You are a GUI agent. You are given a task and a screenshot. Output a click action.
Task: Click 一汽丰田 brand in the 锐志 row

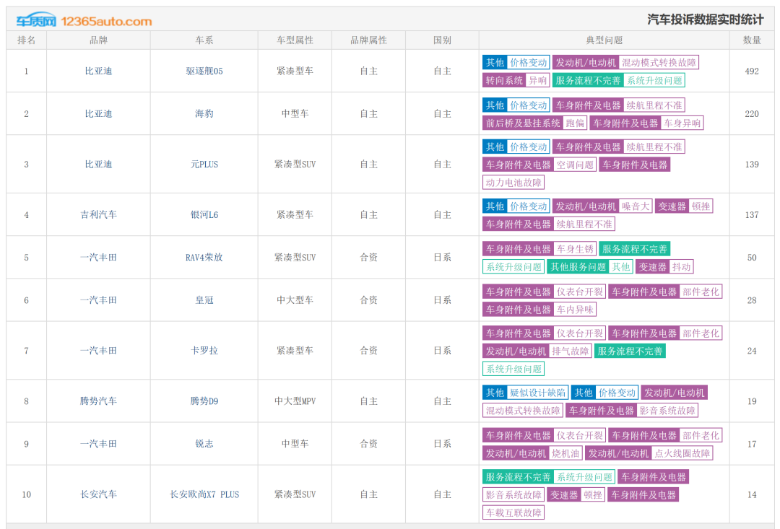(x=98, y=444)
